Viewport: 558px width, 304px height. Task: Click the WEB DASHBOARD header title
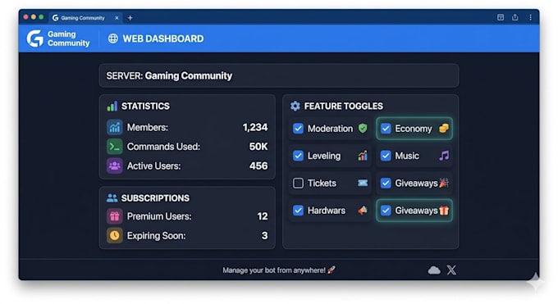click(x=163, y=39)
